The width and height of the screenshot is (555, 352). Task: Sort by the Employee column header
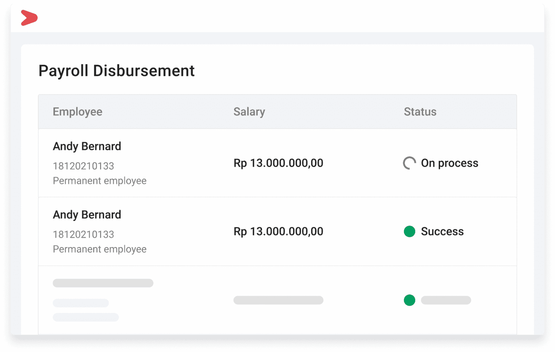(x=77, y=112)
